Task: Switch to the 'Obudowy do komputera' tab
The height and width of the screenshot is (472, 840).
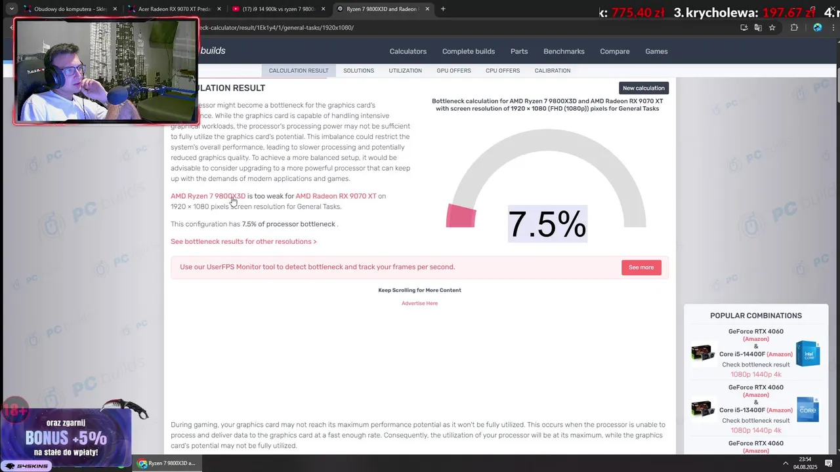Action: click(69, 9)
